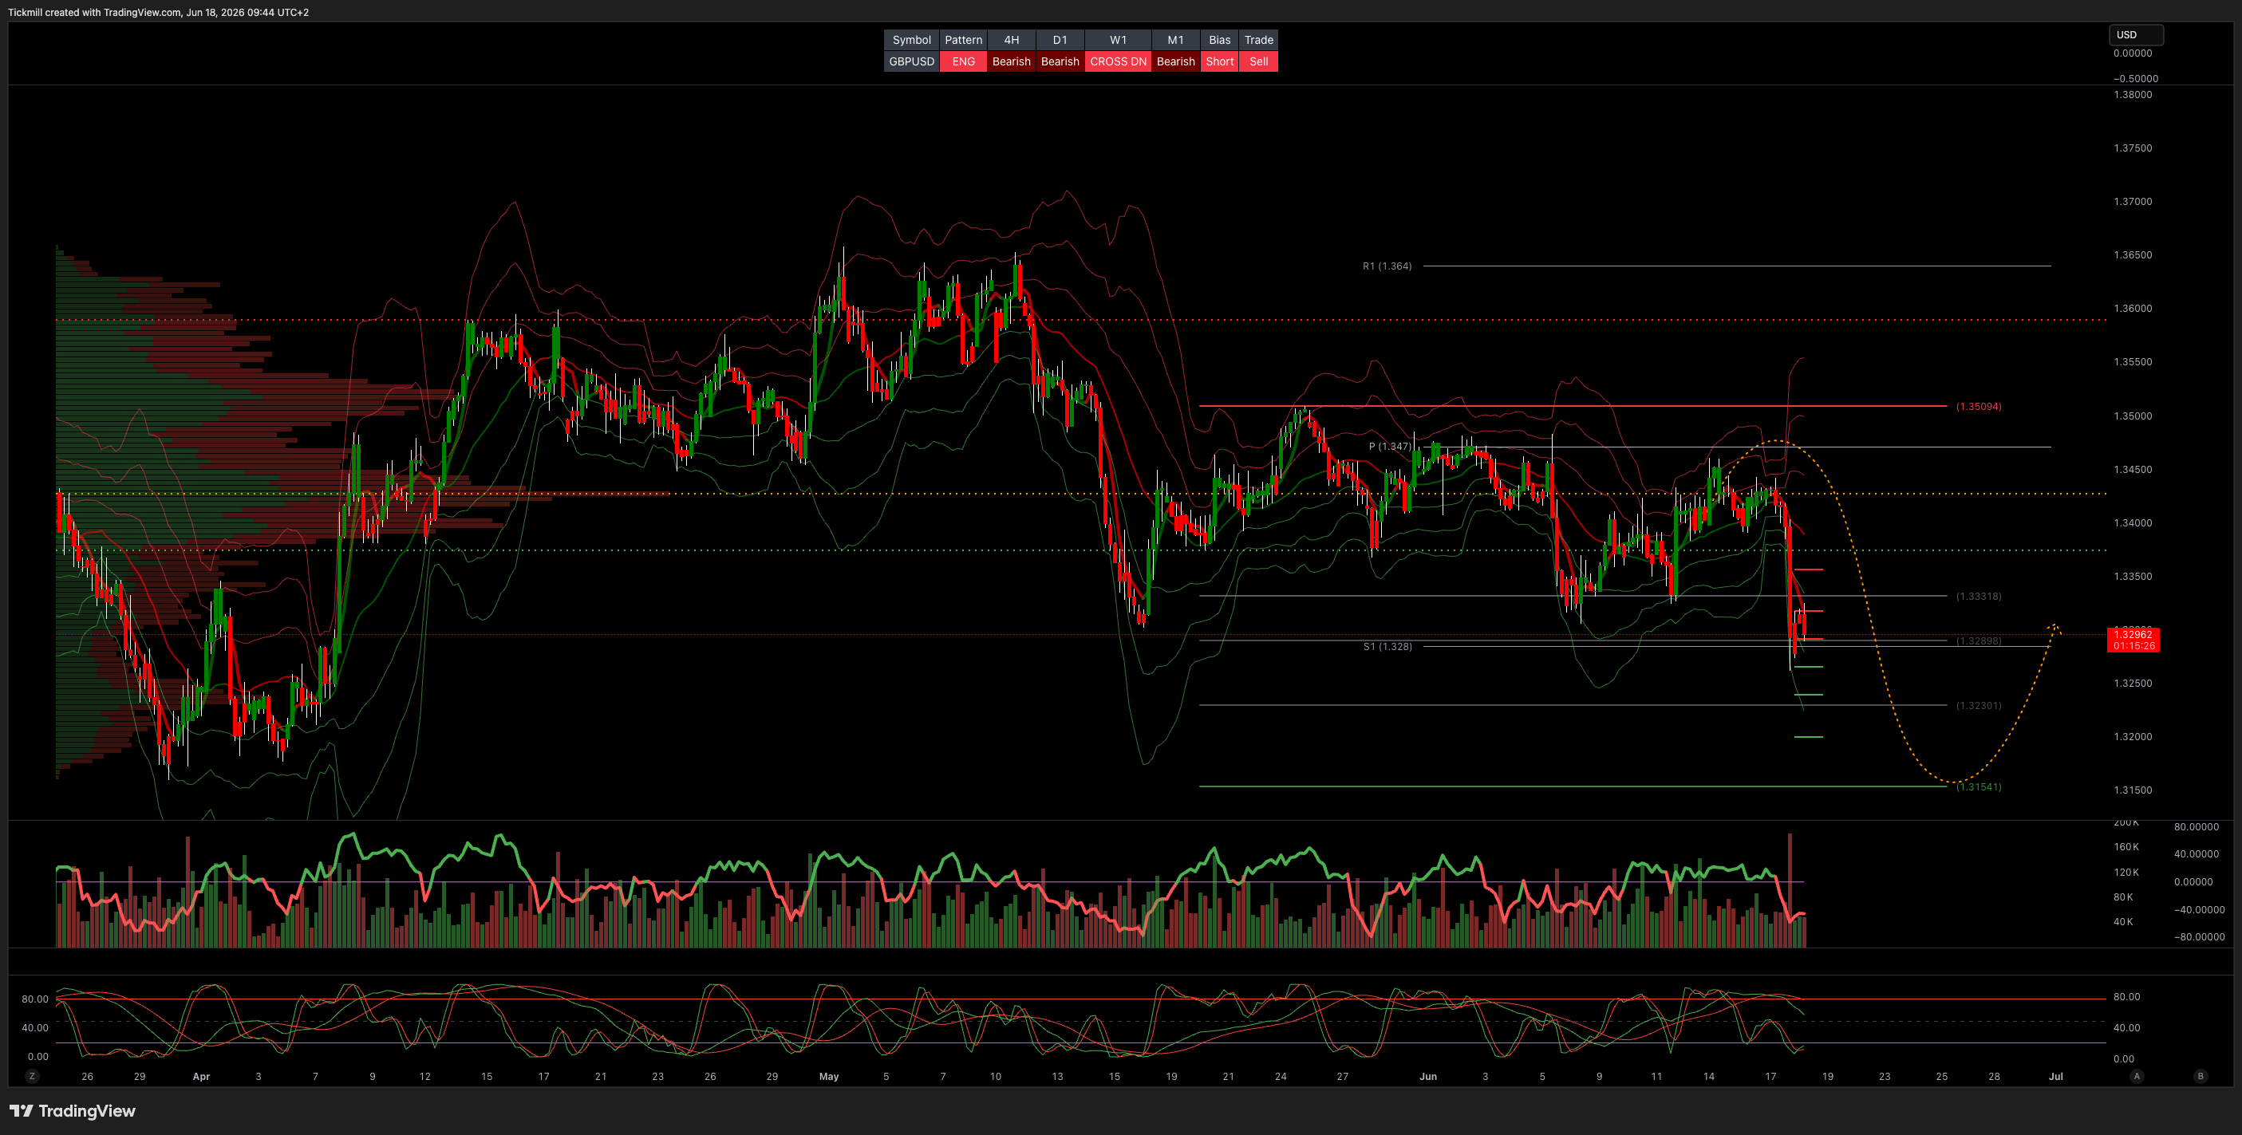Click the D1 timeframe header cell
This screenshot has height=1135, width=2242.
click(x=1060, y=40)
